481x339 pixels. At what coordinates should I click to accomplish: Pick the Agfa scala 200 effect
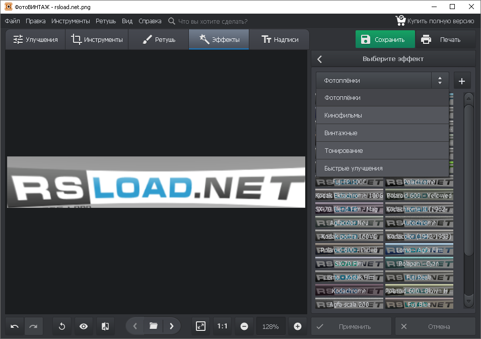pos(350,304)
